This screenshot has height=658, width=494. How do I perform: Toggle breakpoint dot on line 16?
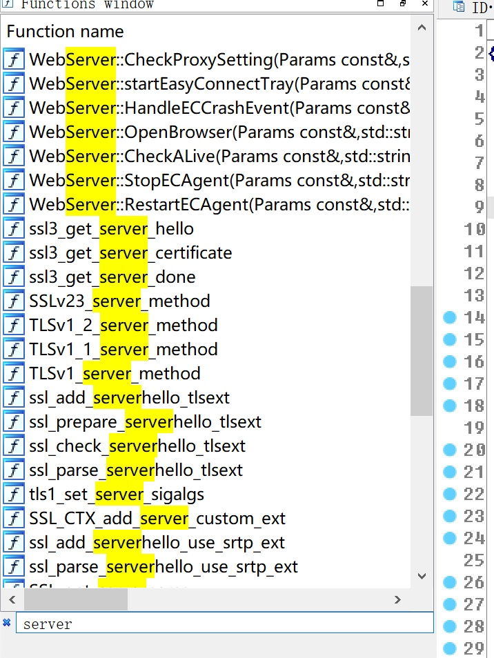450,361
